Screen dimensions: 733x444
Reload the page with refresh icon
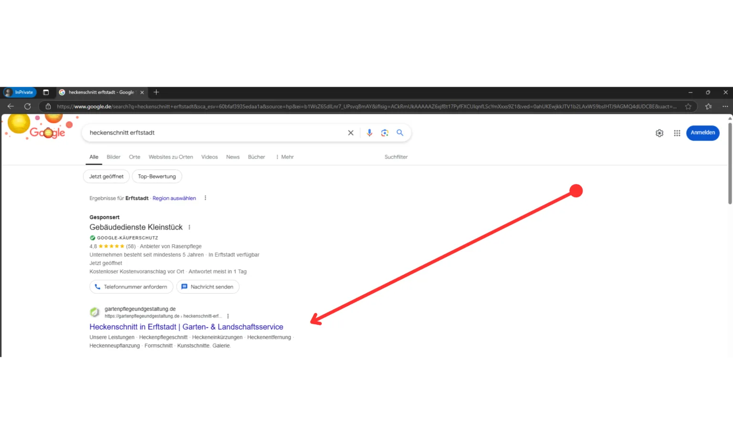point(27,106)
